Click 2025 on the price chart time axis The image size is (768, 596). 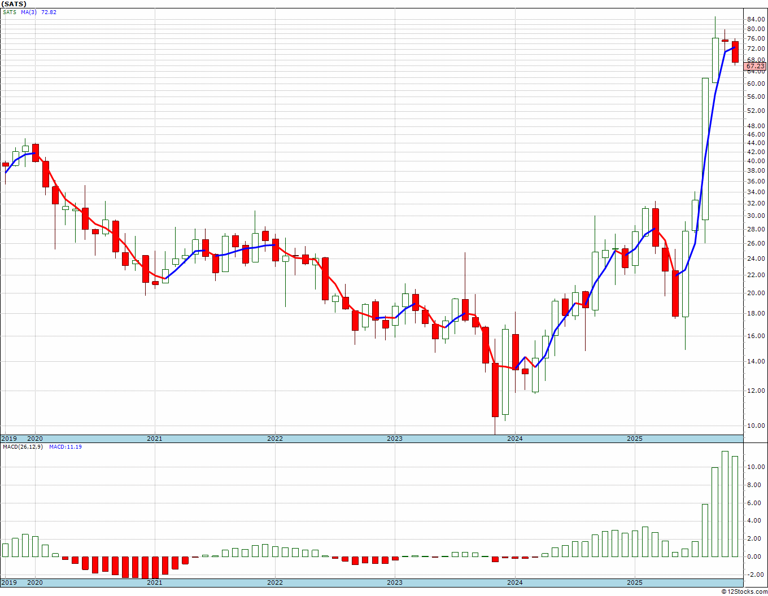(635, 439)
